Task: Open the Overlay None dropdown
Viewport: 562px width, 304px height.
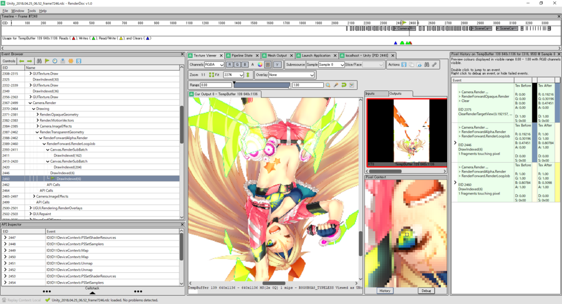Action: pyautogui.click(x=291, y=75)
